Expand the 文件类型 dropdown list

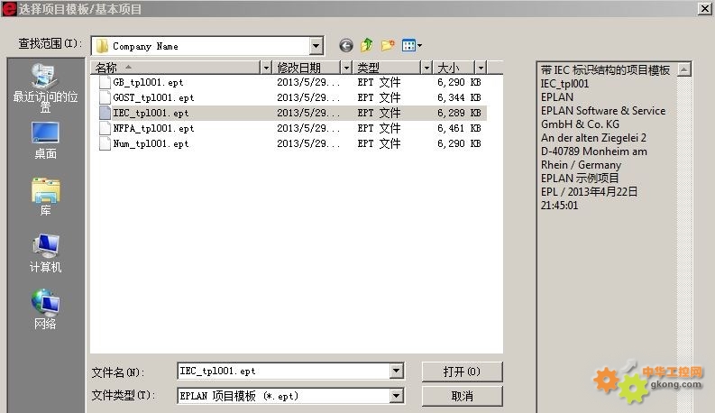tap(396, 396)
